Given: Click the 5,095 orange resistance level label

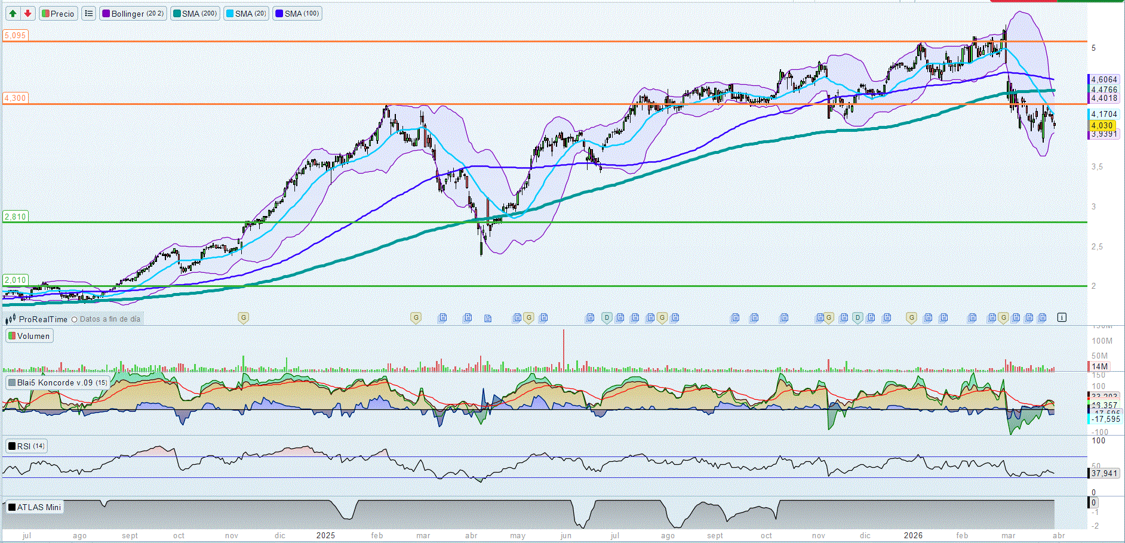Looking at the screenshot, I should point(16,35).
